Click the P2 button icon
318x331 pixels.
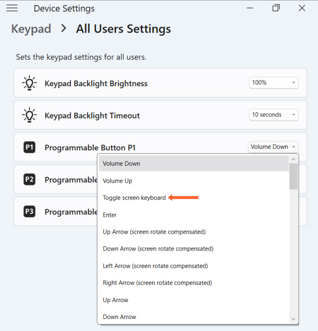[x=29, y=179]
